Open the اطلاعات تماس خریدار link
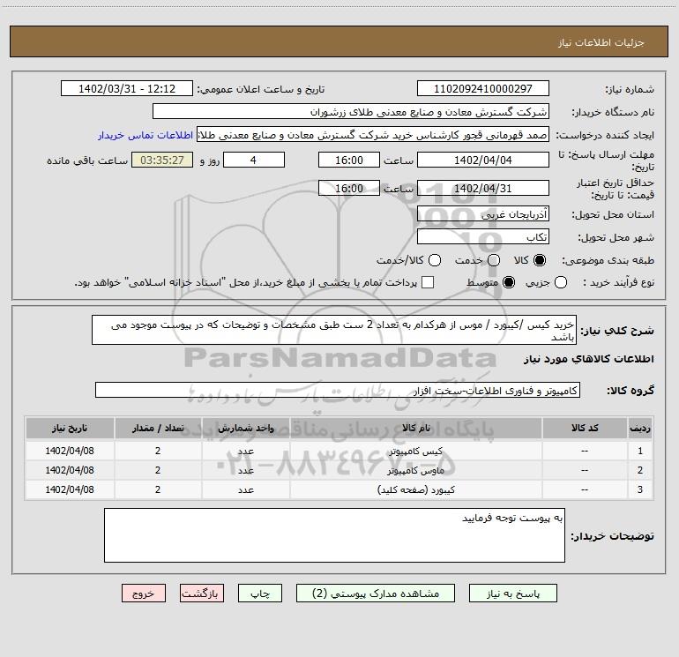This screenshot has width=679, height=657. coord(145,135)
